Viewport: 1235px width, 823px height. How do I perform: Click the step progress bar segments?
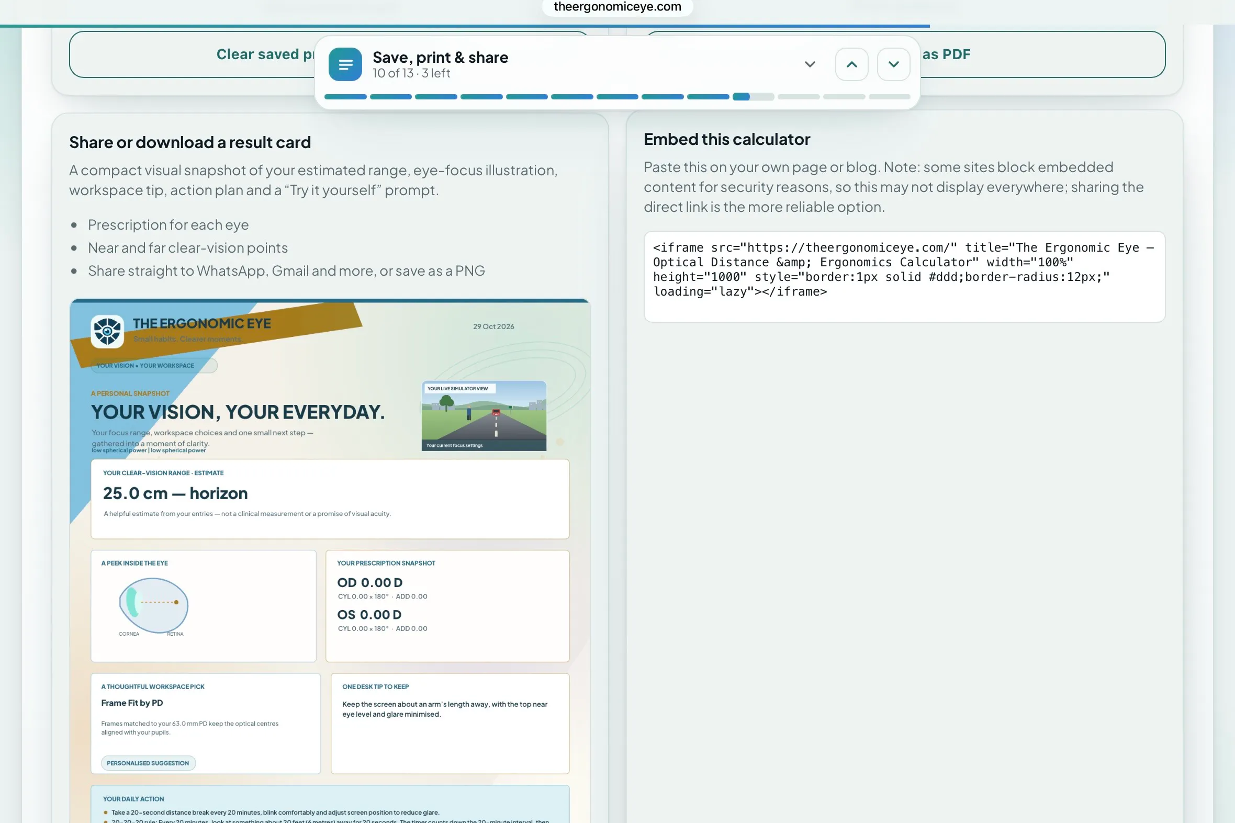(x=616, y=97)
